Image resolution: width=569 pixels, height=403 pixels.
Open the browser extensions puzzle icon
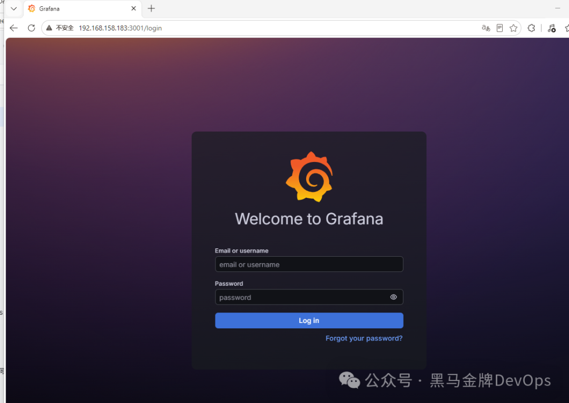[x=531, y=28]
